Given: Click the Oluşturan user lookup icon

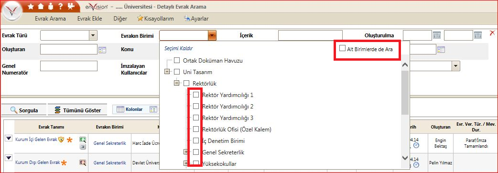Looking at the screenshot, I should click(102, 50).
